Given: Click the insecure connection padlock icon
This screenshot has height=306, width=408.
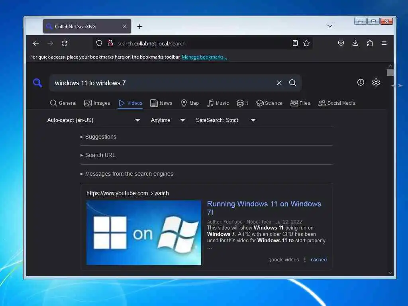Looking at the screenshot, I should pos(110,43).
